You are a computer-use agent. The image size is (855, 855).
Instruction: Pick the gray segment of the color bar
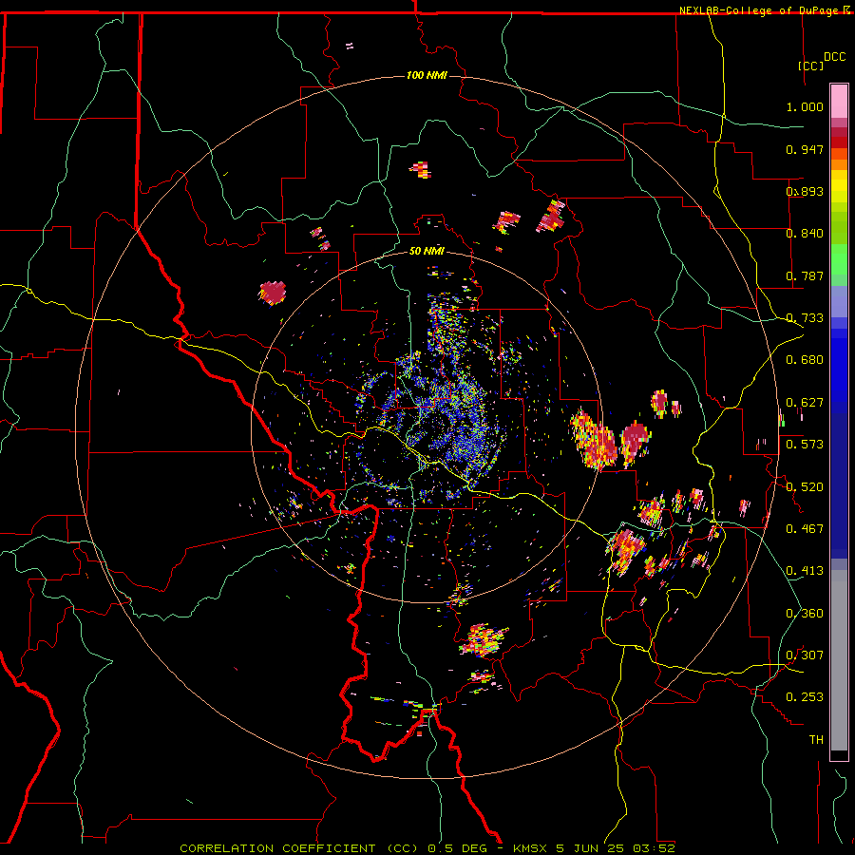coord(839,660)
